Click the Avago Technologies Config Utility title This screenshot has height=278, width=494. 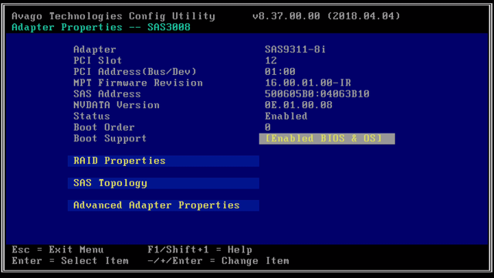[x=113, y=16]
